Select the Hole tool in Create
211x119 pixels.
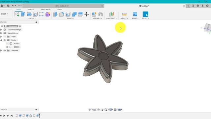point(35,14)
